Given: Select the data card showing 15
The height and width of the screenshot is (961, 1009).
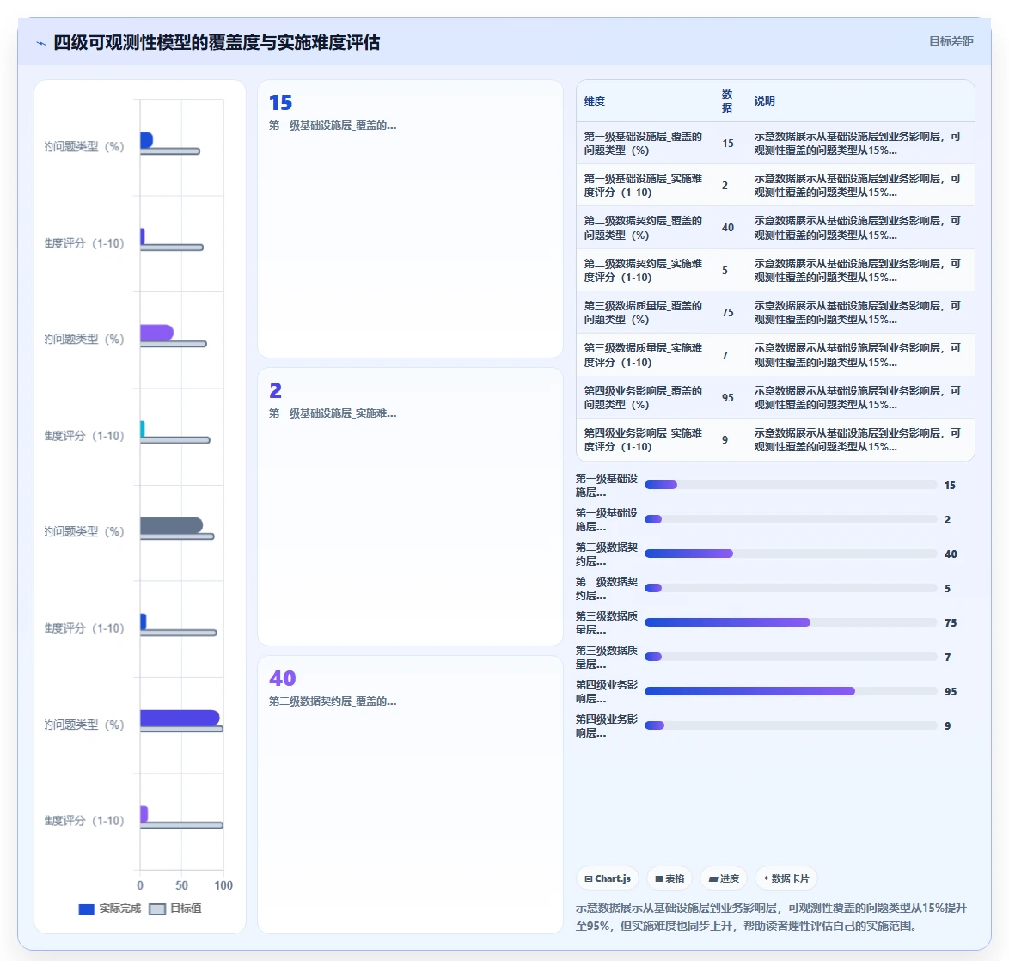Looking at the screenshot, I should [410, 219].
